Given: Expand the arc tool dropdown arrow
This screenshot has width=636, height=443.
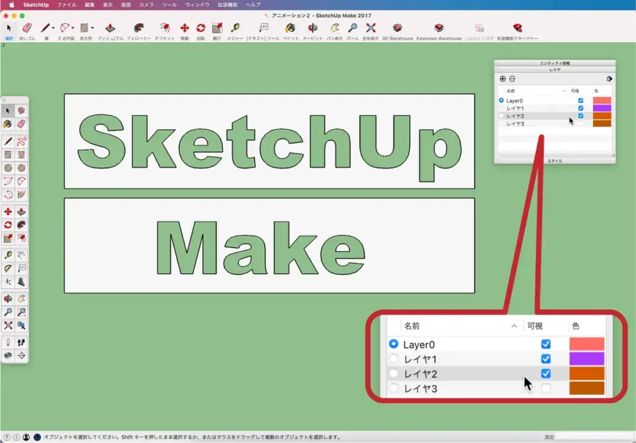Looking at the screenshot, I should [x=73, y=28].
